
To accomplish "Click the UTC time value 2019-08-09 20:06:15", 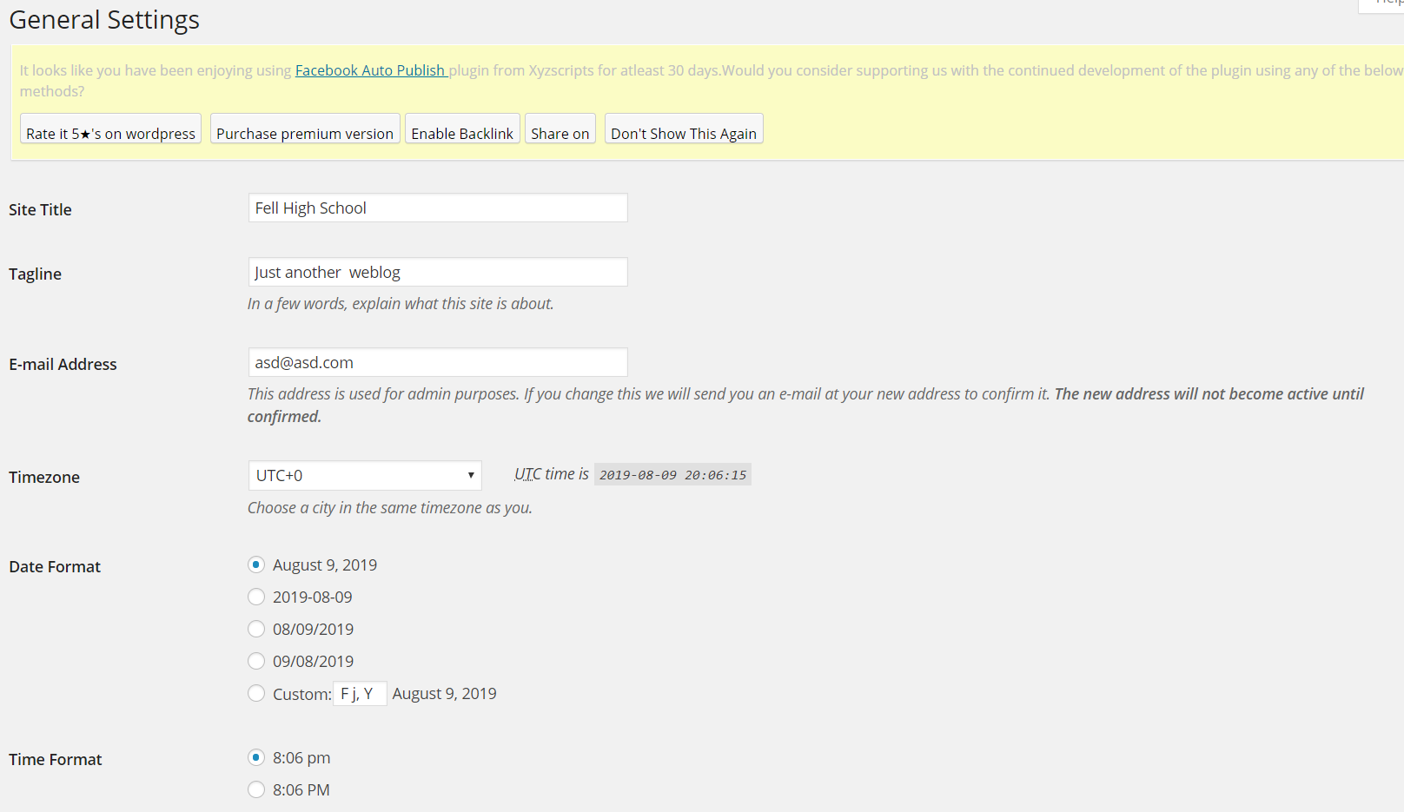I will point(672,475).
